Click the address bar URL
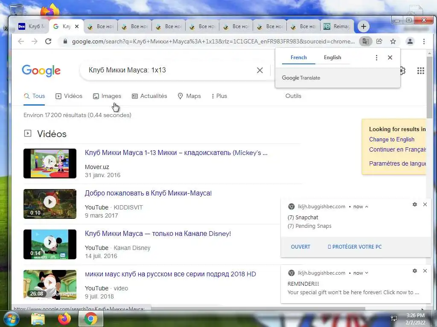Viewport: 437px width, 327px height. point(213,41)
